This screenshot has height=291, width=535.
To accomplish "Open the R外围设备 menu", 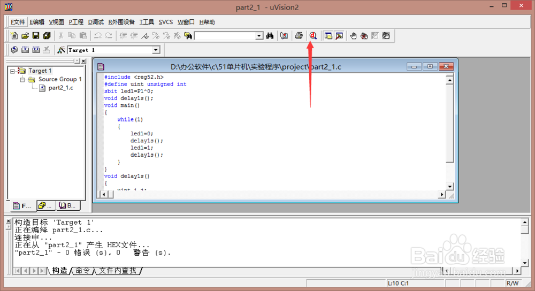I will click(121, 22).
